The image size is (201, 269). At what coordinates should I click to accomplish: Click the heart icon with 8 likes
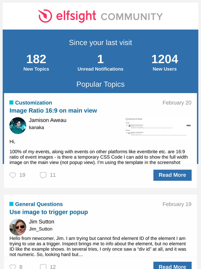point(13,267)
